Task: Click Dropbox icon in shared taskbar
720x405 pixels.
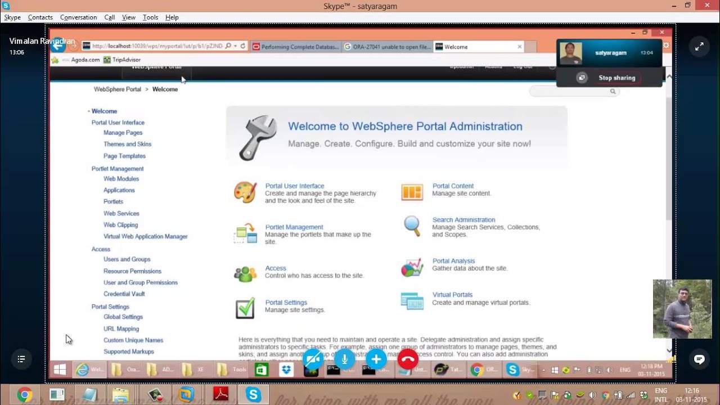Action: (x=287, y=370)
